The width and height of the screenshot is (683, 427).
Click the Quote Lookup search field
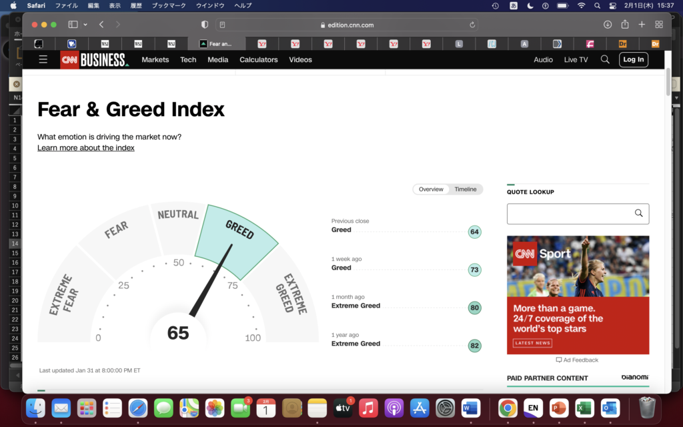click(570, 213)
